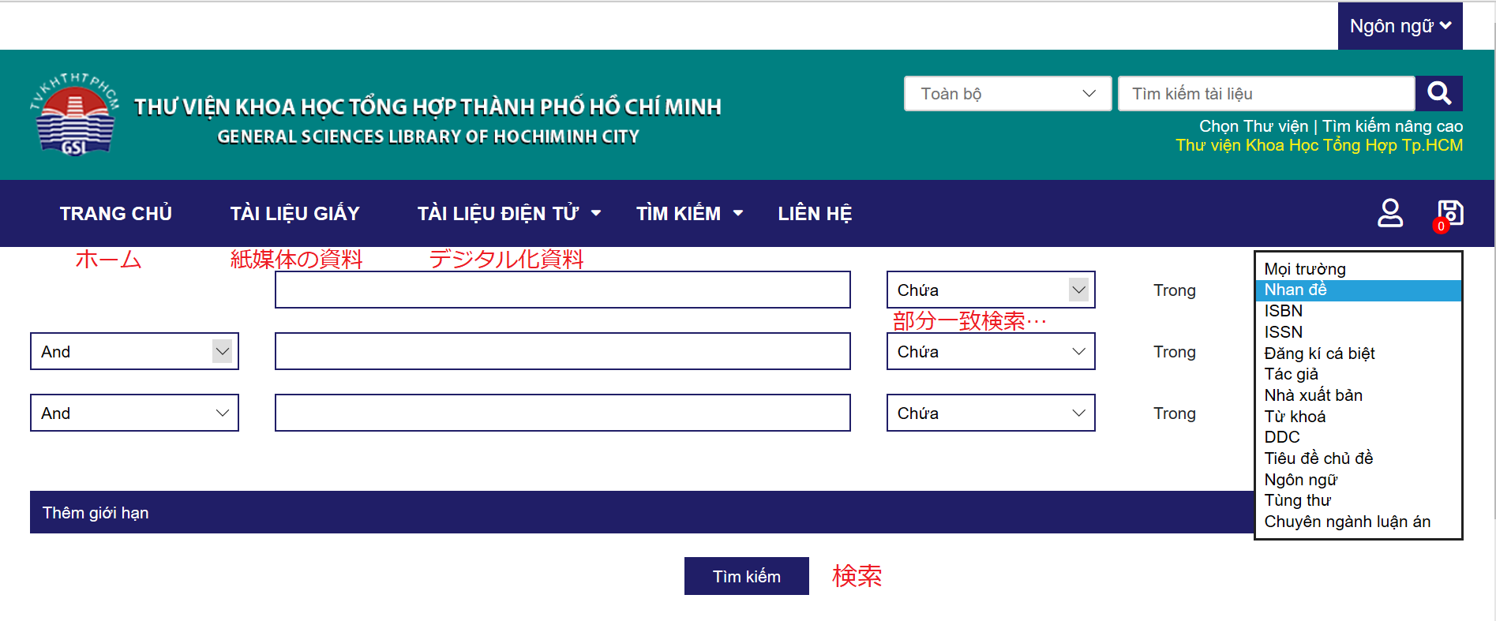The width and height of the screenshot is (1496, 621).
Task: Open the TÀI LIỆU GIẤY menu
Action: coord(294,214)
